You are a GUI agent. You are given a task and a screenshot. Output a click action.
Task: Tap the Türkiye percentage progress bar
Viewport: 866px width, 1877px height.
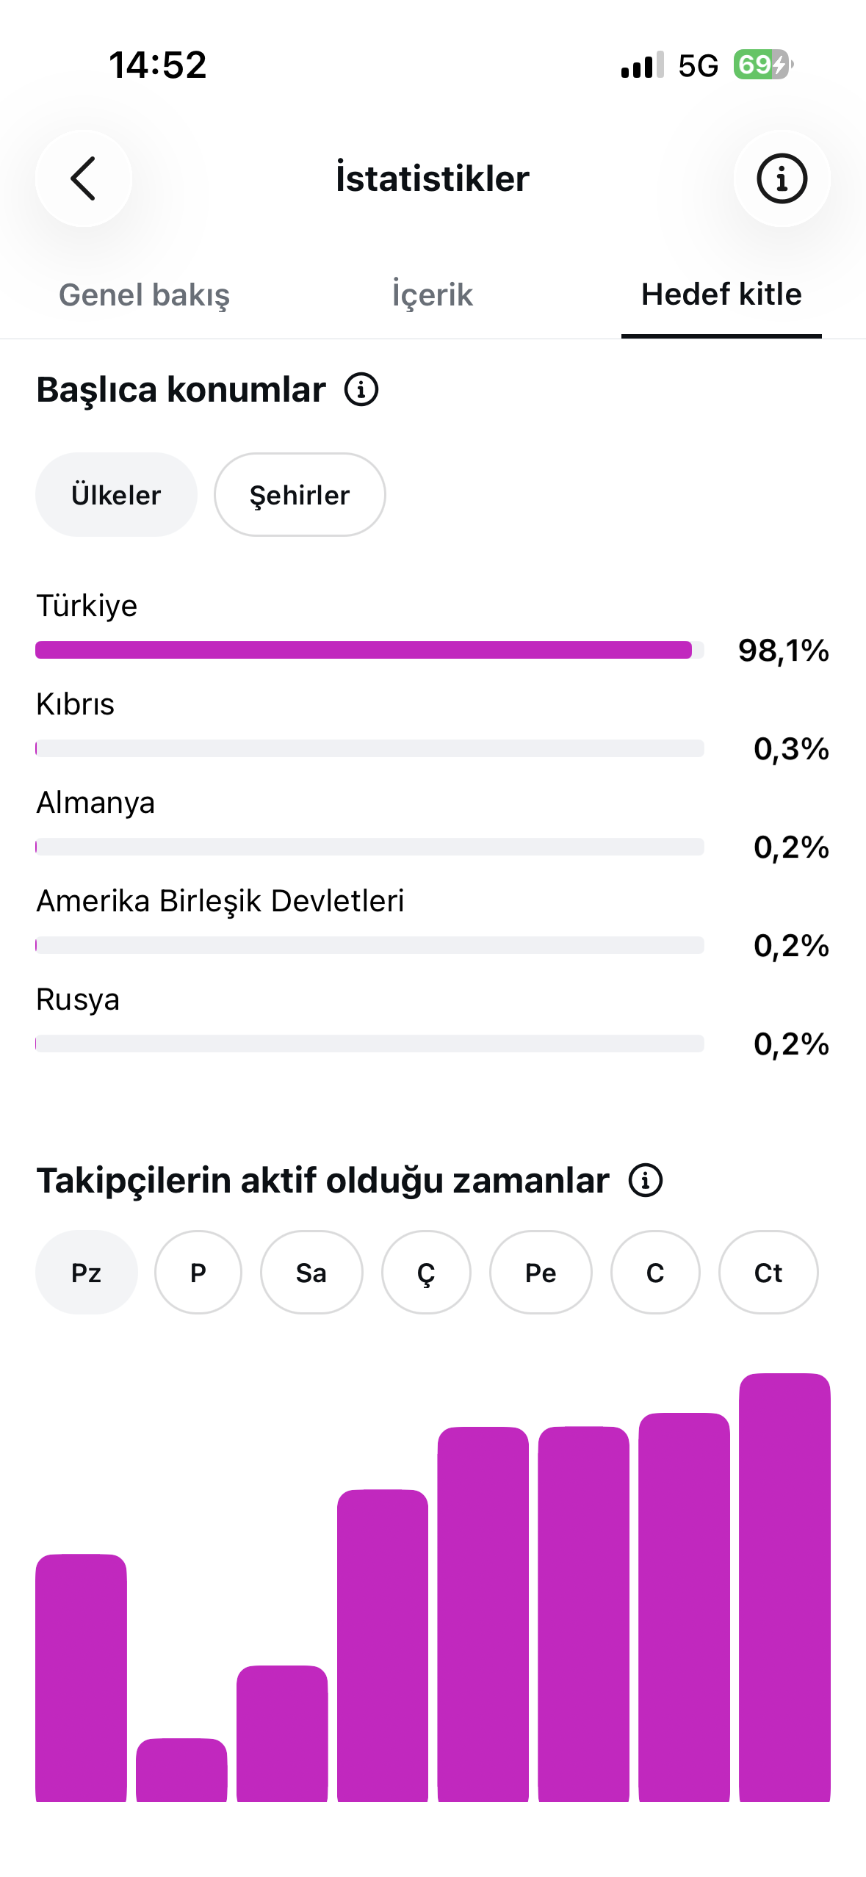pos(369,650)
